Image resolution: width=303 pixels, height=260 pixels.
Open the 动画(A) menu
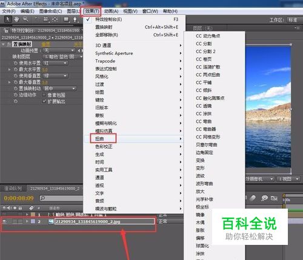point(111,11)
